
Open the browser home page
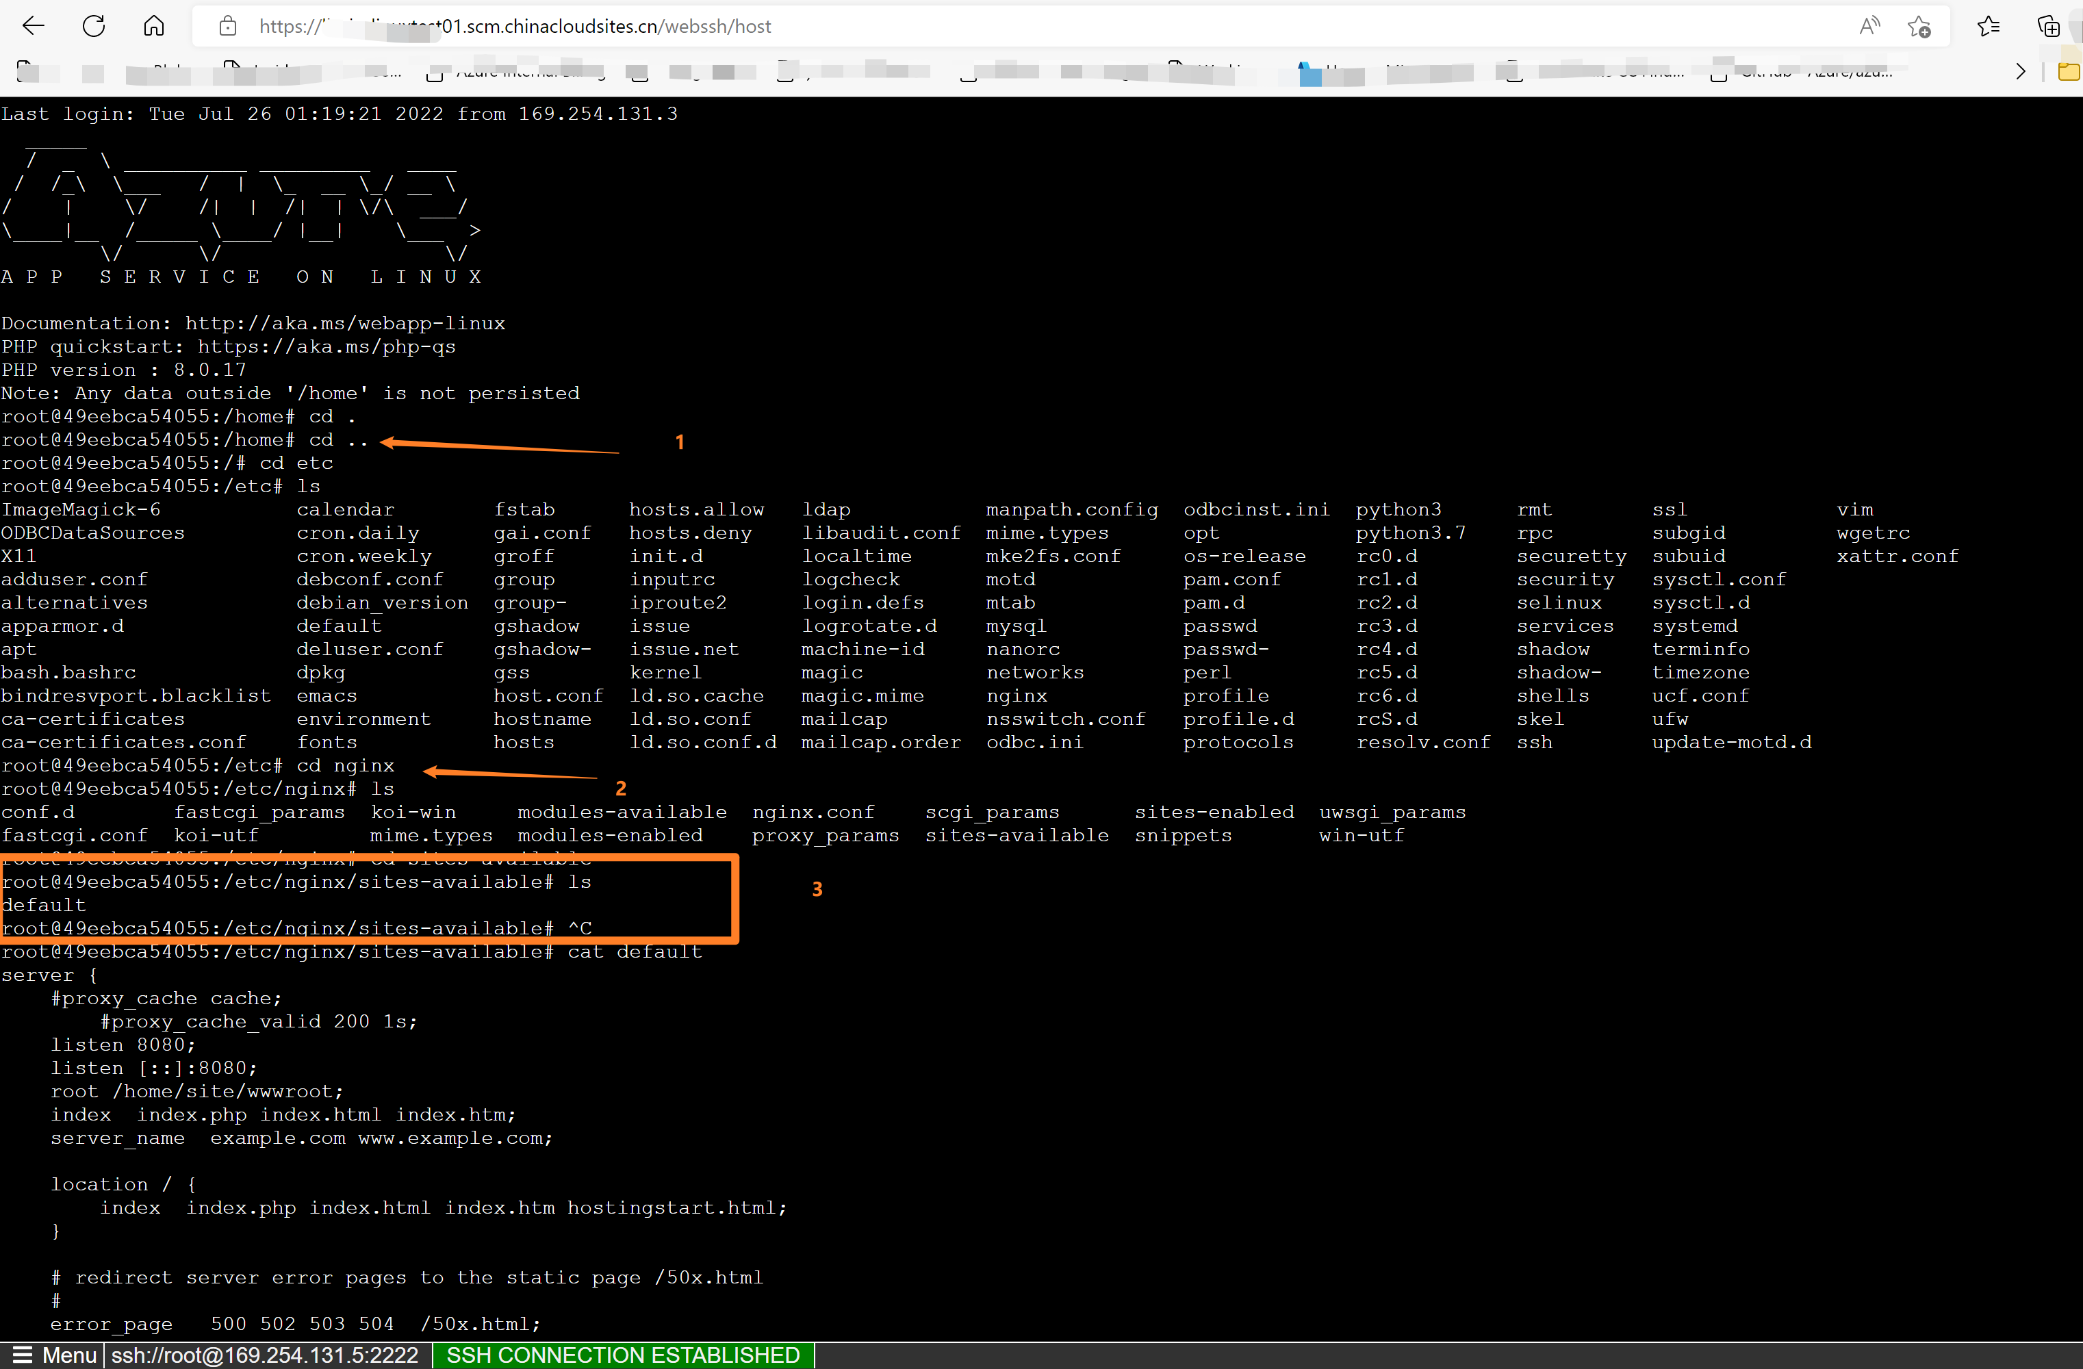pos(154,26)
